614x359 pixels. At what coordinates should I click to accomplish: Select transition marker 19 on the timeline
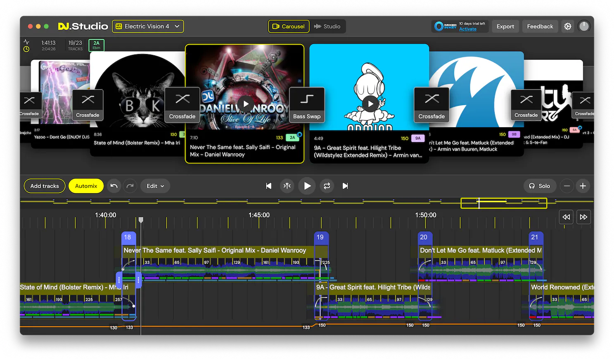point(320,237)
